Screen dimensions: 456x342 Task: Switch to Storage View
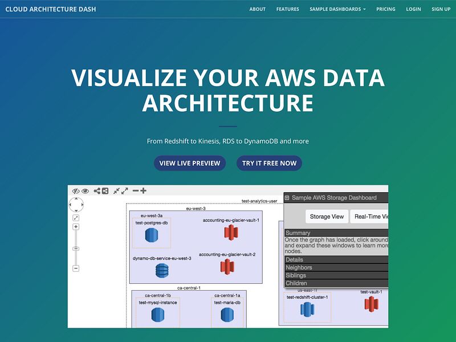pyautogui.click(x=327, y=217)
